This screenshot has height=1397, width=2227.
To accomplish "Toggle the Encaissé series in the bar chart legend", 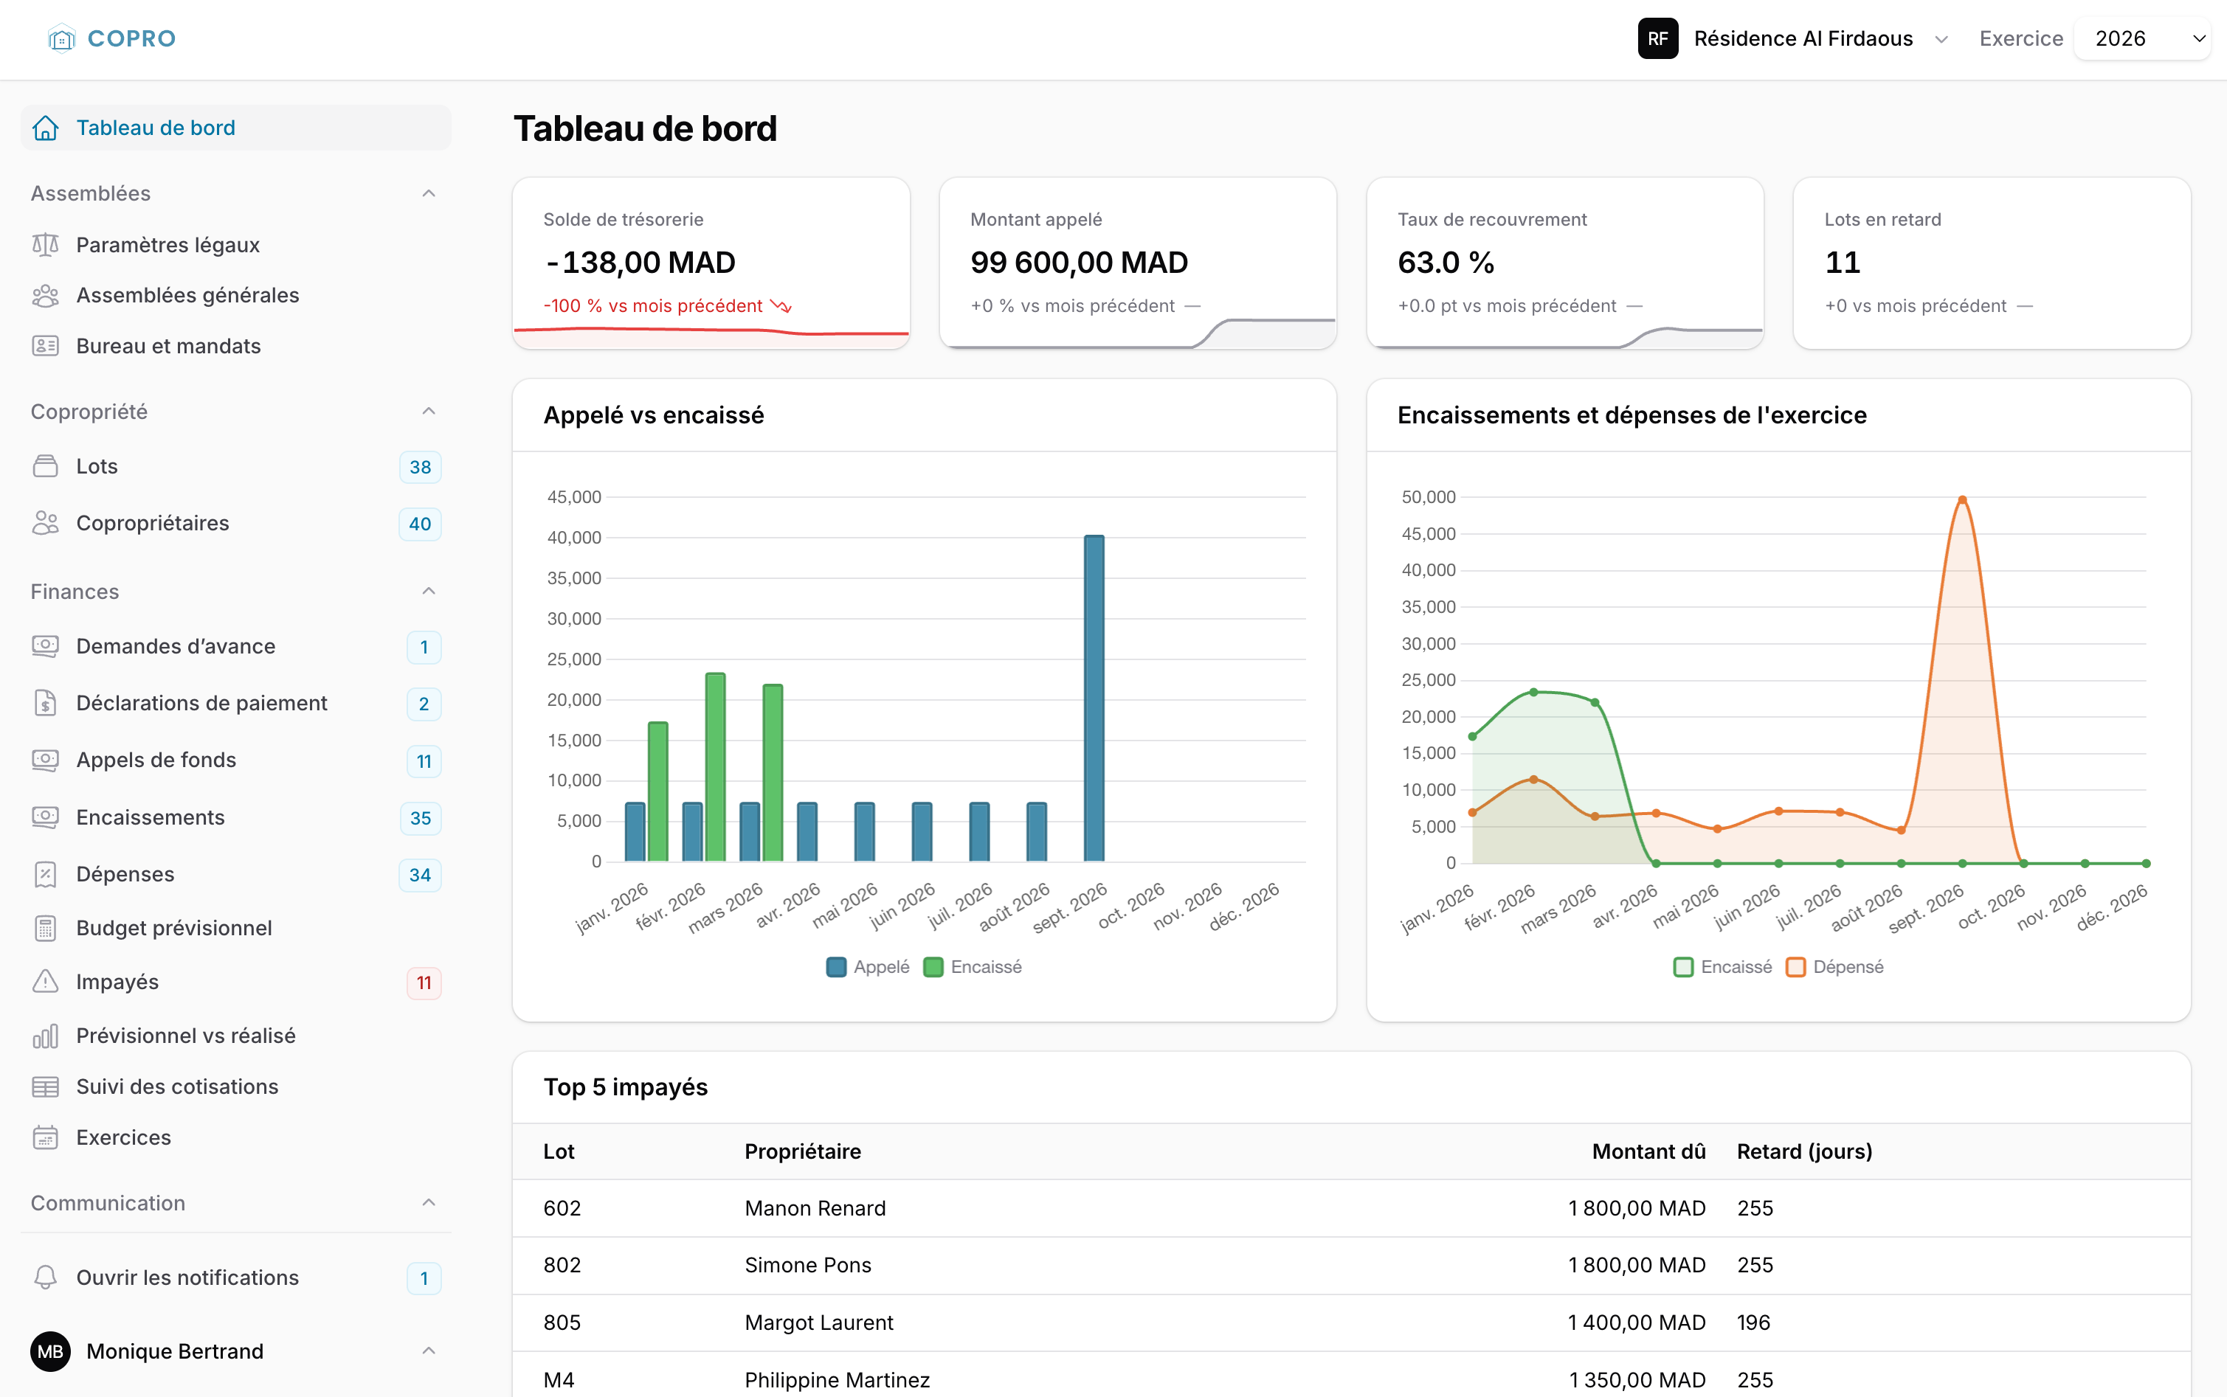I will (973, 968).
